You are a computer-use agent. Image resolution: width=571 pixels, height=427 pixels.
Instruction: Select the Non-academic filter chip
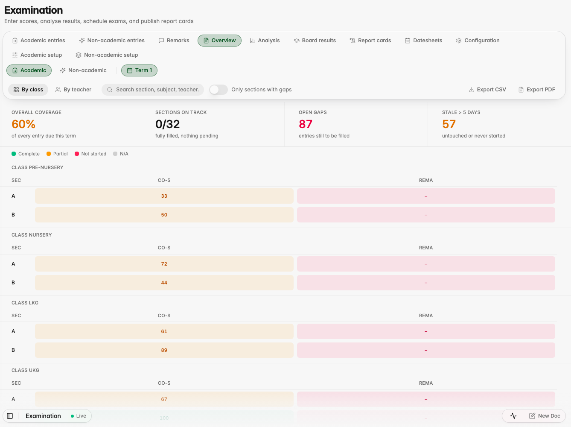coord(83,70)
